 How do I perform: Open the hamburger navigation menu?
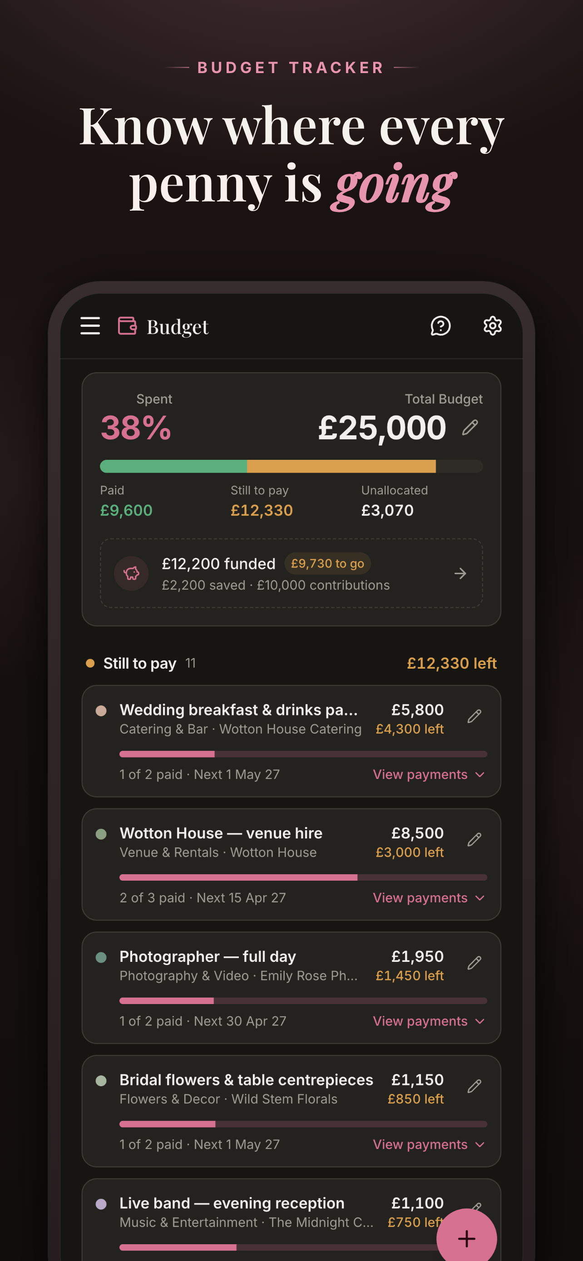pos(90,326)
